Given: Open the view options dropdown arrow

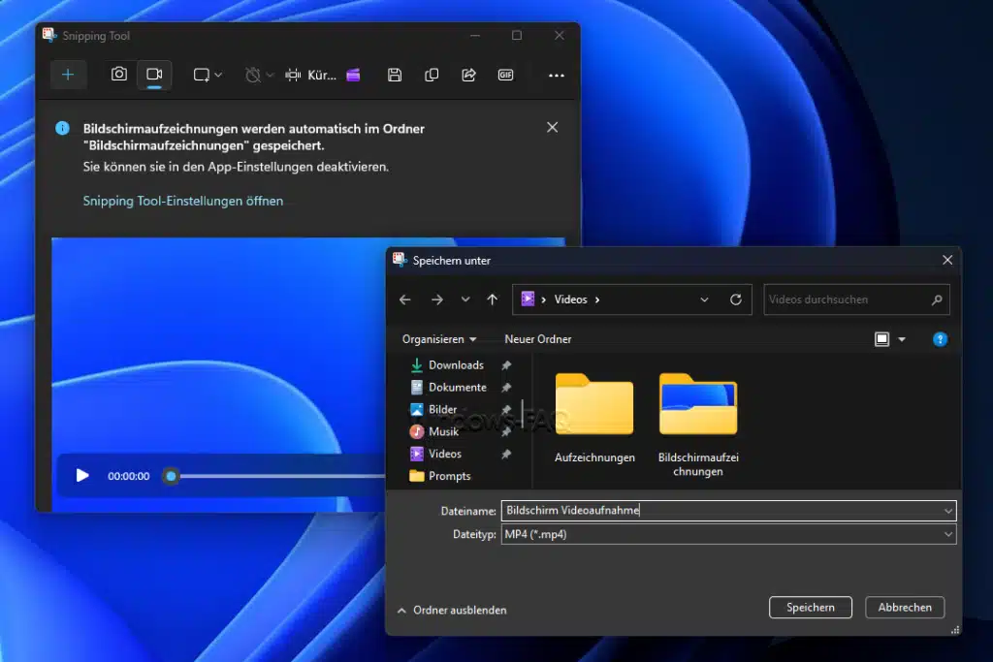Looking at the screenshot, I should pyautogui.click(x=902, y=340).
